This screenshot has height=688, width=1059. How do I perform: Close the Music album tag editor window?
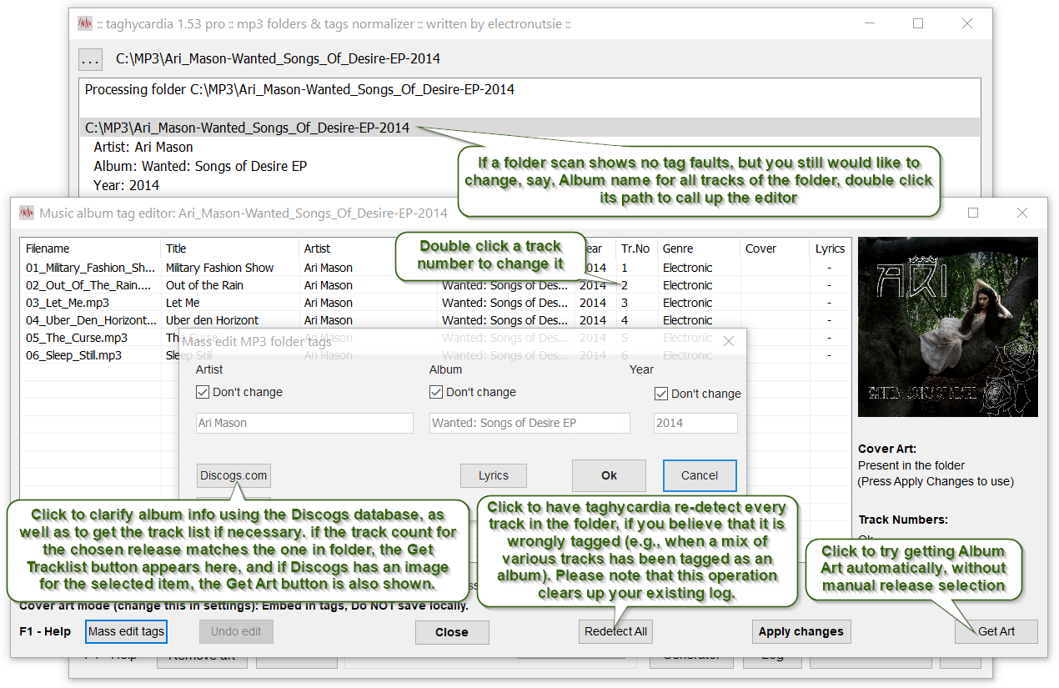click(x=1022, y=213)
